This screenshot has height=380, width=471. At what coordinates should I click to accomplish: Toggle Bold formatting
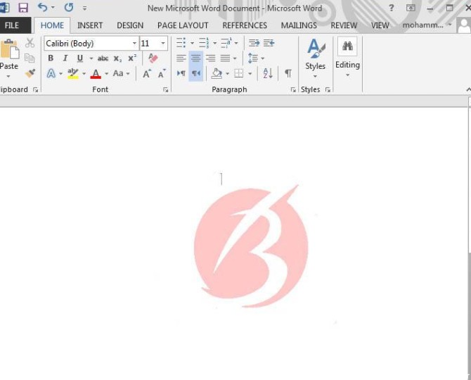pyautogui.click(x=51, y=58)
